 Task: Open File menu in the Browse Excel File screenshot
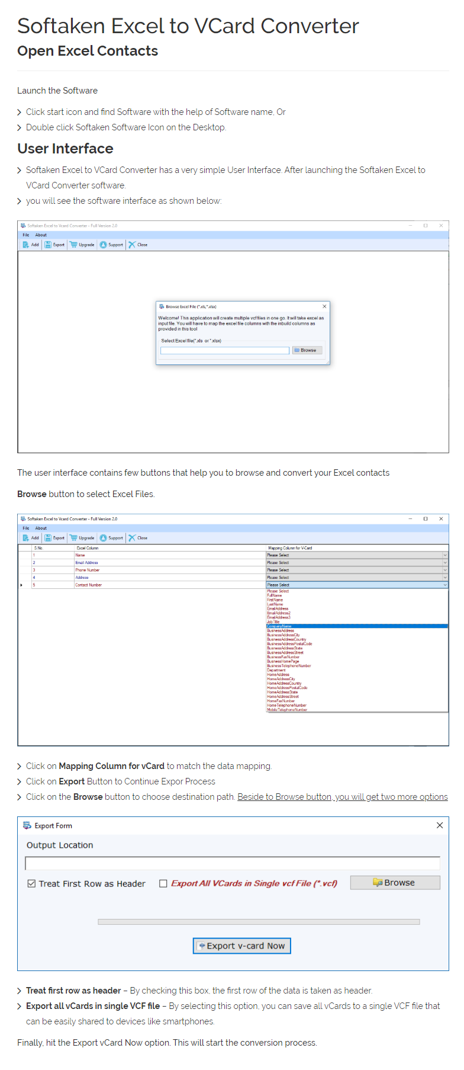coord(26,235)
